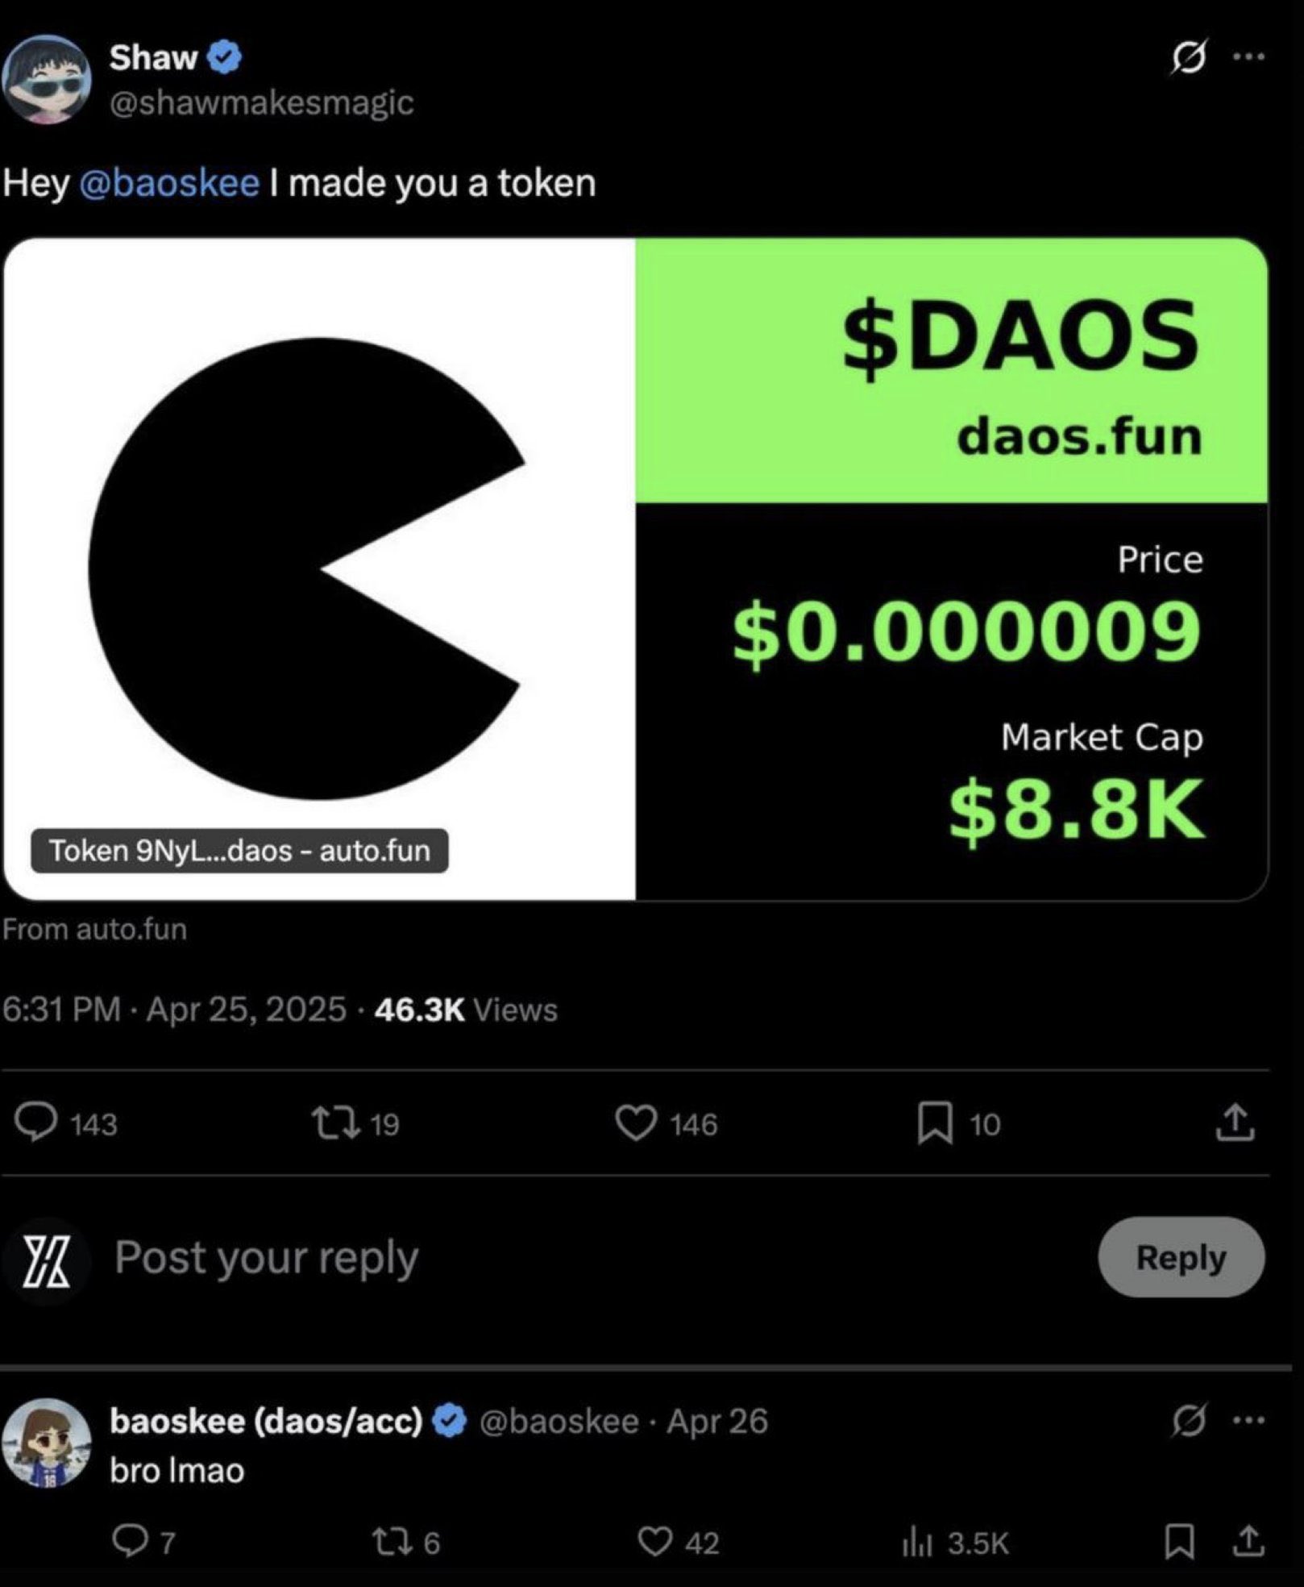Screen dimensions: 1304x1587
Task: Visit the From auto.fun source link
Action: click(x=94, y=928)
